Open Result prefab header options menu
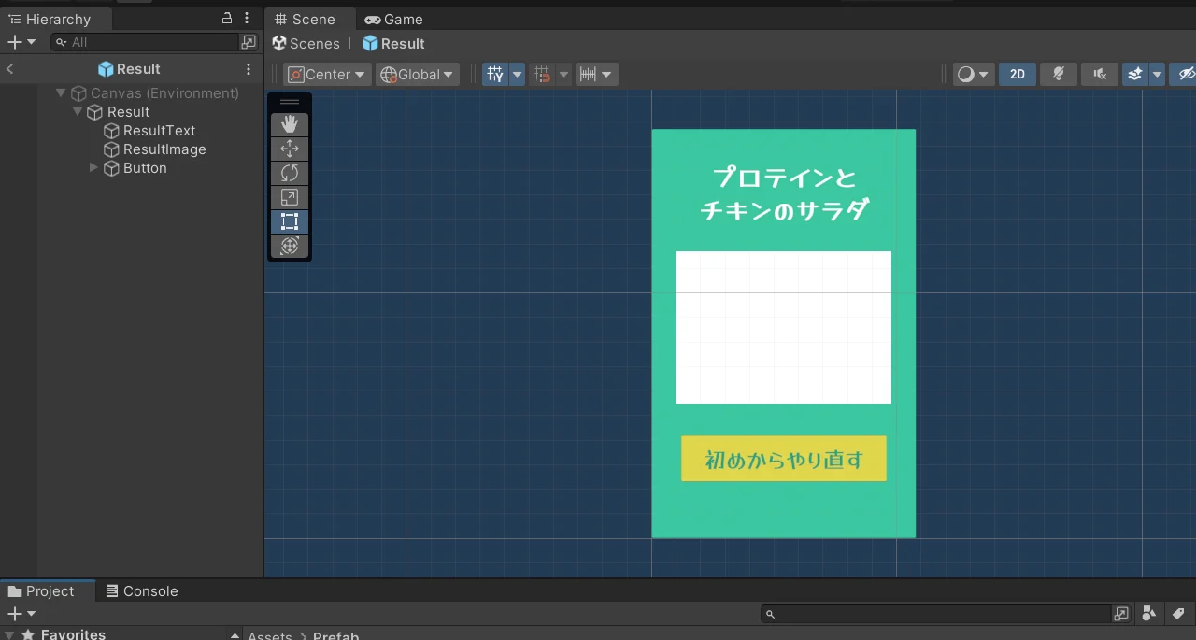The height and width of the screenshot is (640, 1196). tap(249, 69)
